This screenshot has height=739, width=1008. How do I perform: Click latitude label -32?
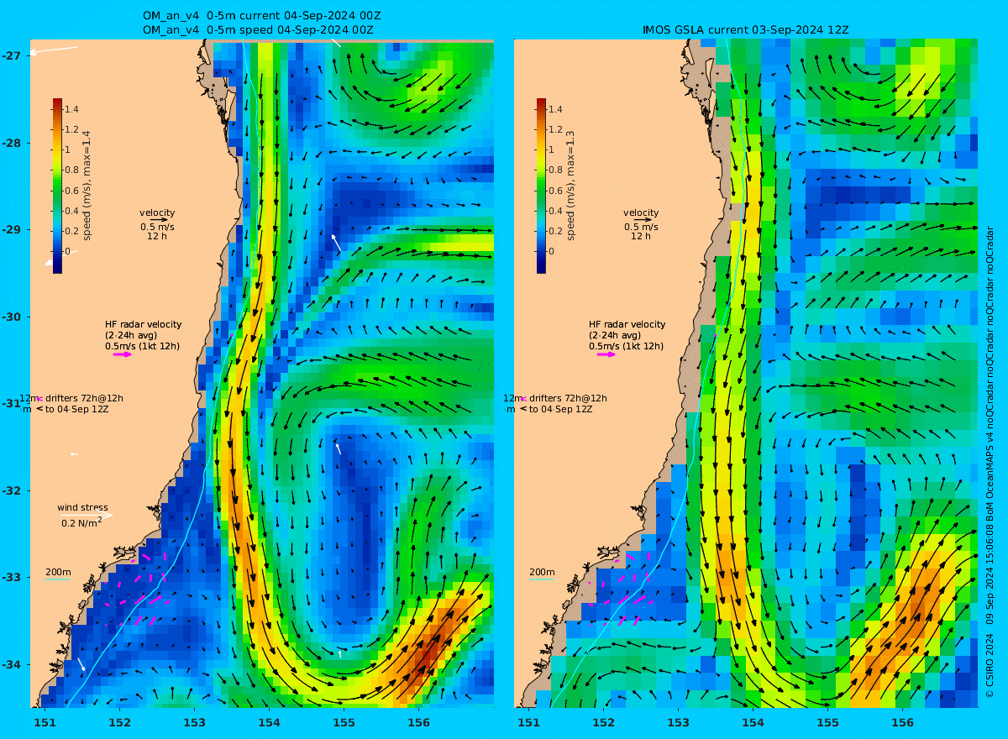11,490
